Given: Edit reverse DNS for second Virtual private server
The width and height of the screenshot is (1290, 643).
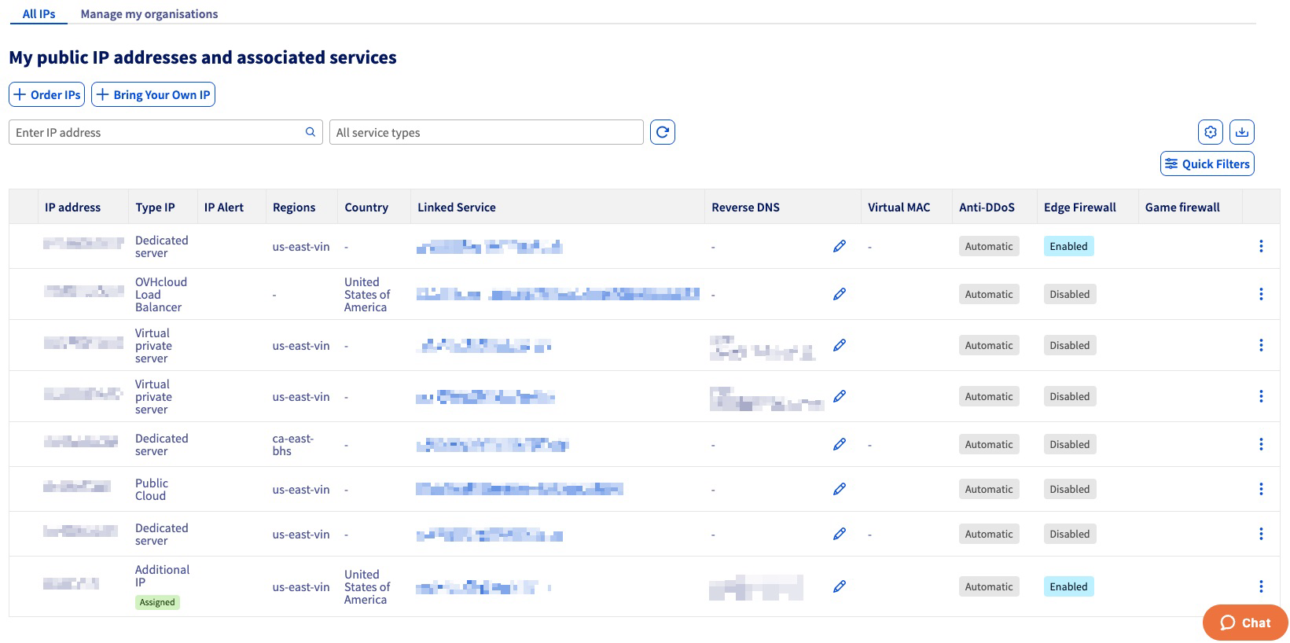Looking at the screenshot, I should pyautogui.click(x=840, y=396).
